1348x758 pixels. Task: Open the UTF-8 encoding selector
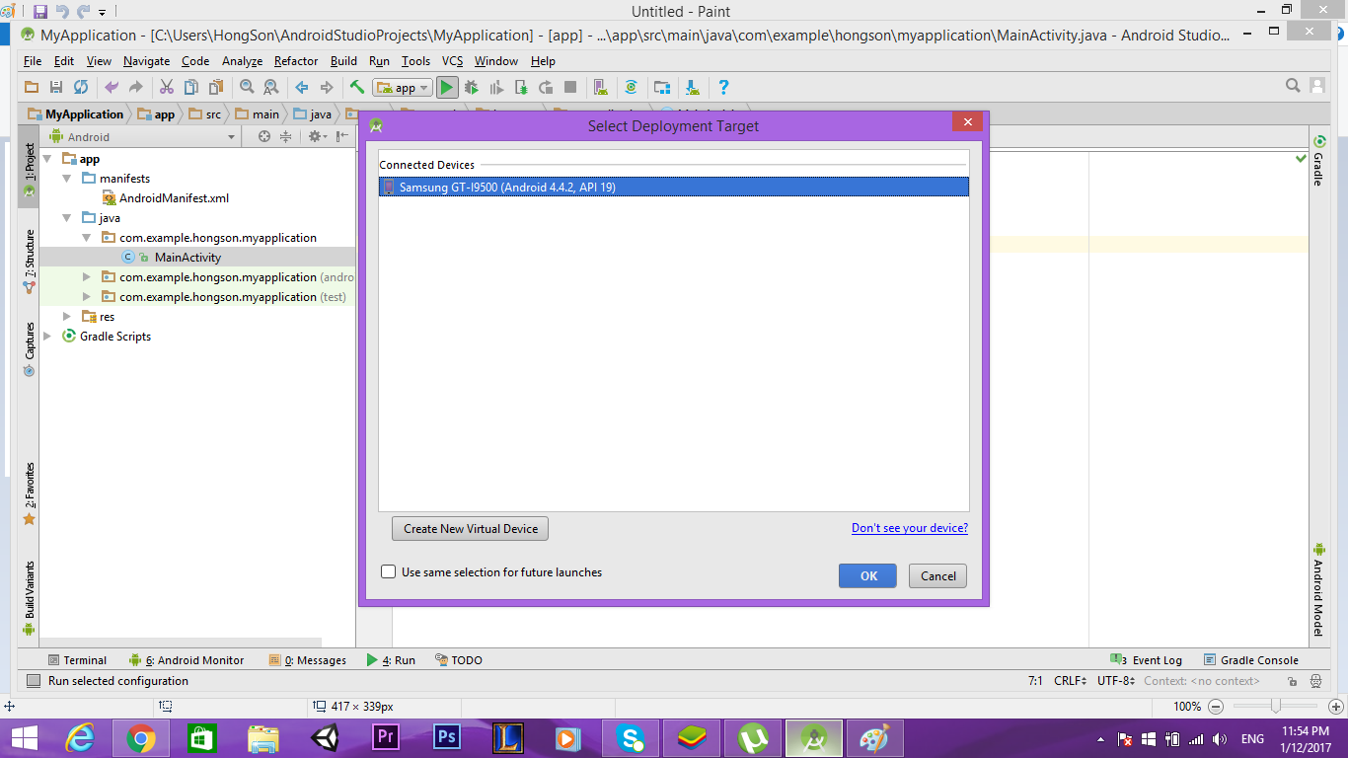click(1115, 681)
